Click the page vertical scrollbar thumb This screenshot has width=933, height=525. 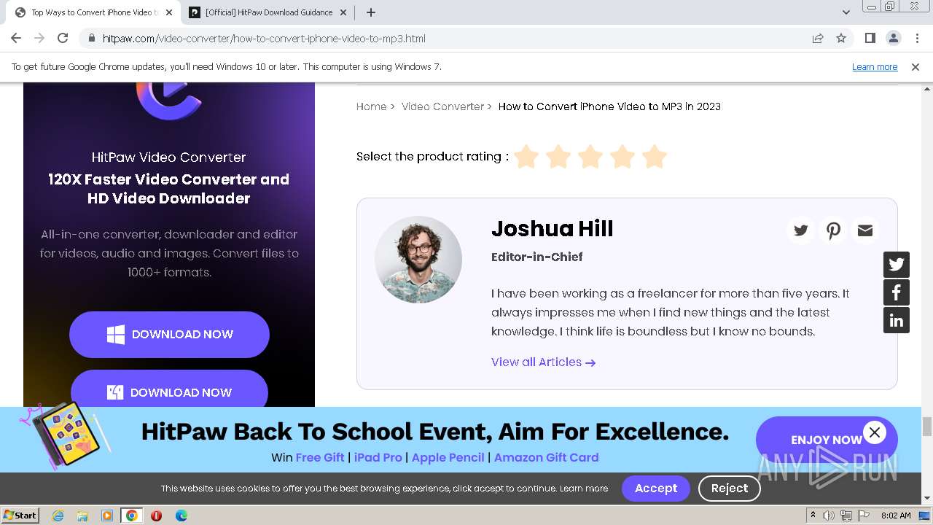tap(927, 426)
